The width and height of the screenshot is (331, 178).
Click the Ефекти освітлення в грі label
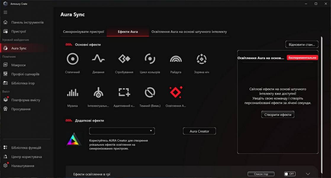point(91,174)
